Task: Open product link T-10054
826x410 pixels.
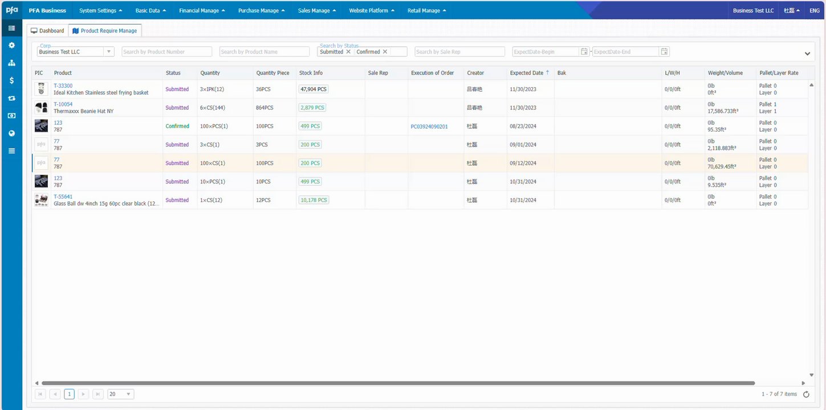Action: [63, 104]
